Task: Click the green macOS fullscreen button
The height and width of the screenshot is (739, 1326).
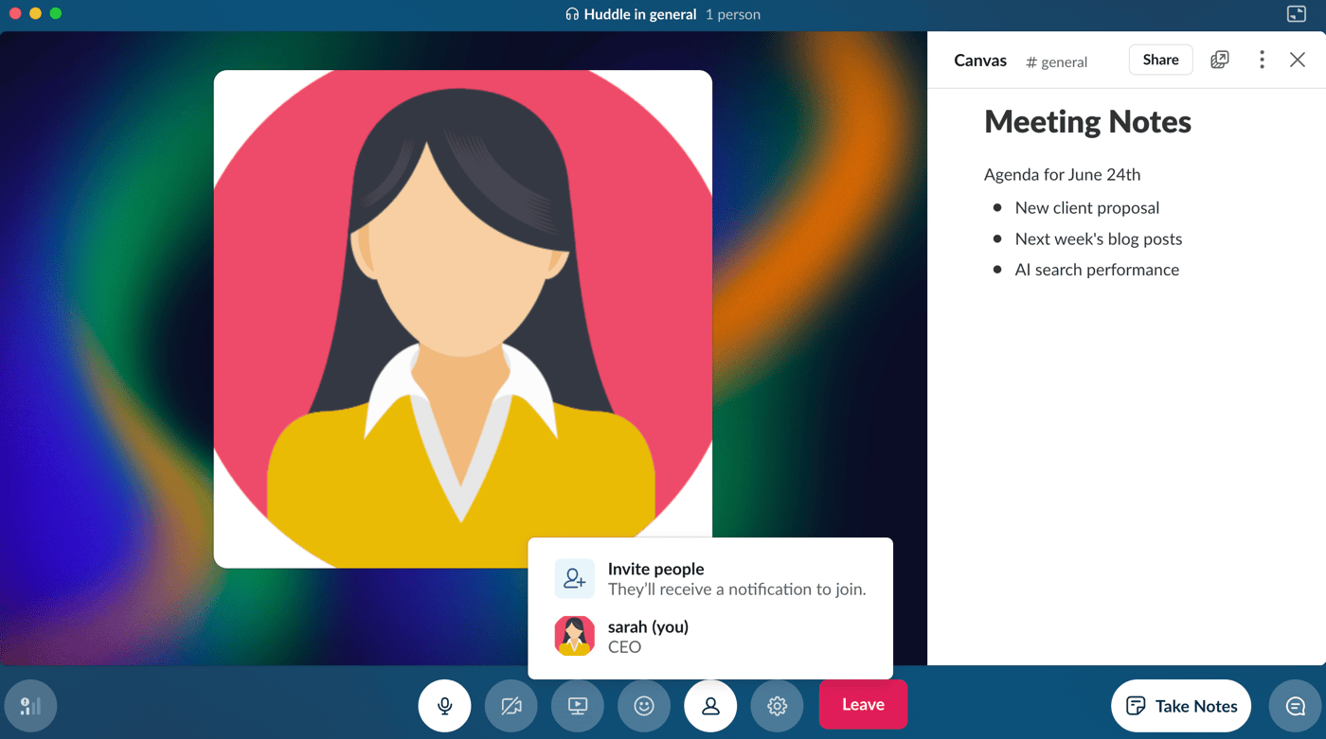Action: click(56, 13)
